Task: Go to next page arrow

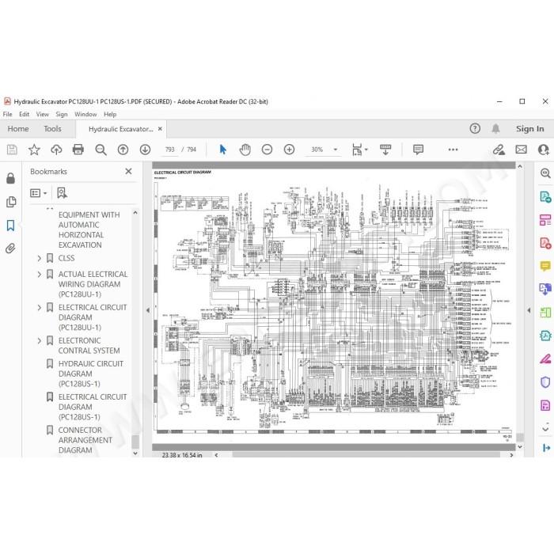Action: (x=145, y=150)
